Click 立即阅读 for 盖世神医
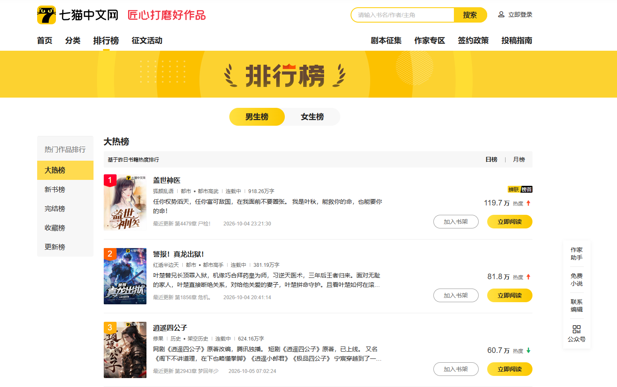Screen dimensions: 617x387 (x=510, y=222)
